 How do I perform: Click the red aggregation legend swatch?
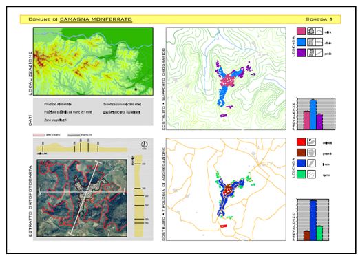(302, 142)
